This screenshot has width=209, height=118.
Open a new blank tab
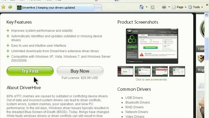coord(98,8)
